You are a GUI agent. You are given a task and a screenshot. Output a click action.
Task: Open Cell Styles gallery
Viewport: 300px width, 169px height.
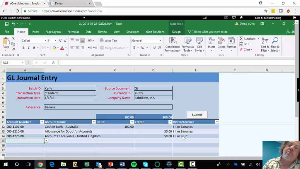point(199,45)
